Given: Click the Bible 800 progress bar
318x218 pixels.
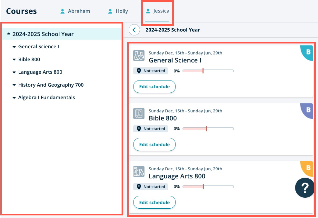Looking at the screenshot, I should pyautogui.click(x=208, y=129).
